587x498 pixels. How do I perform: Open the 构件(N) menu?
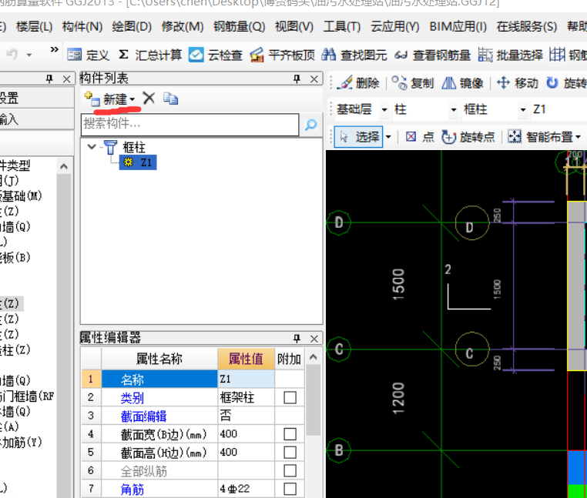(x=82, y=27)
